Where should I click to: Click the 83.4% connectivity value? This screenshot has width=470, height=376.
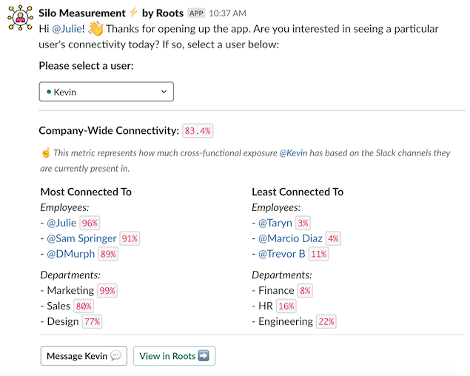click(x=198, y=131)
